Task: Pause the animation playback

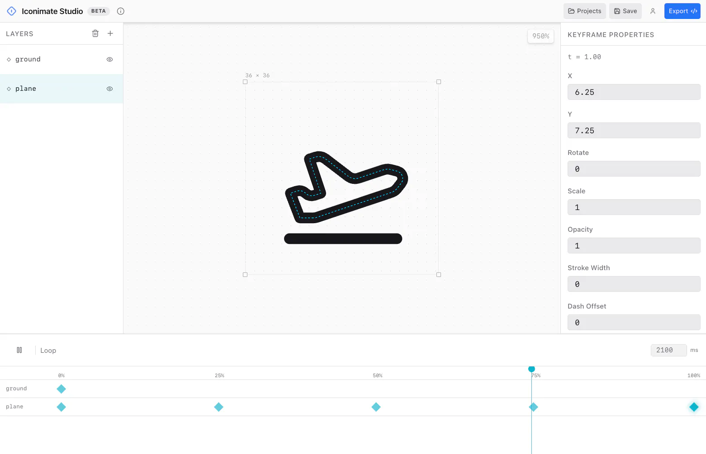Action: 19,350
